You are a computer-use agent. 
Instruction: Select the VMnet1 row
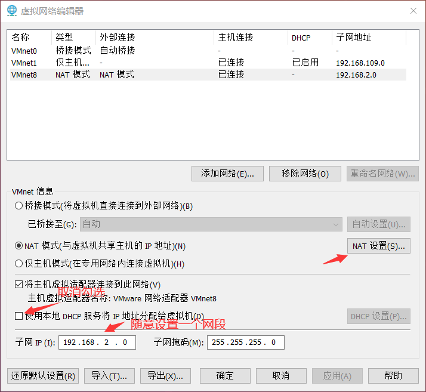(x=208, y=63)
